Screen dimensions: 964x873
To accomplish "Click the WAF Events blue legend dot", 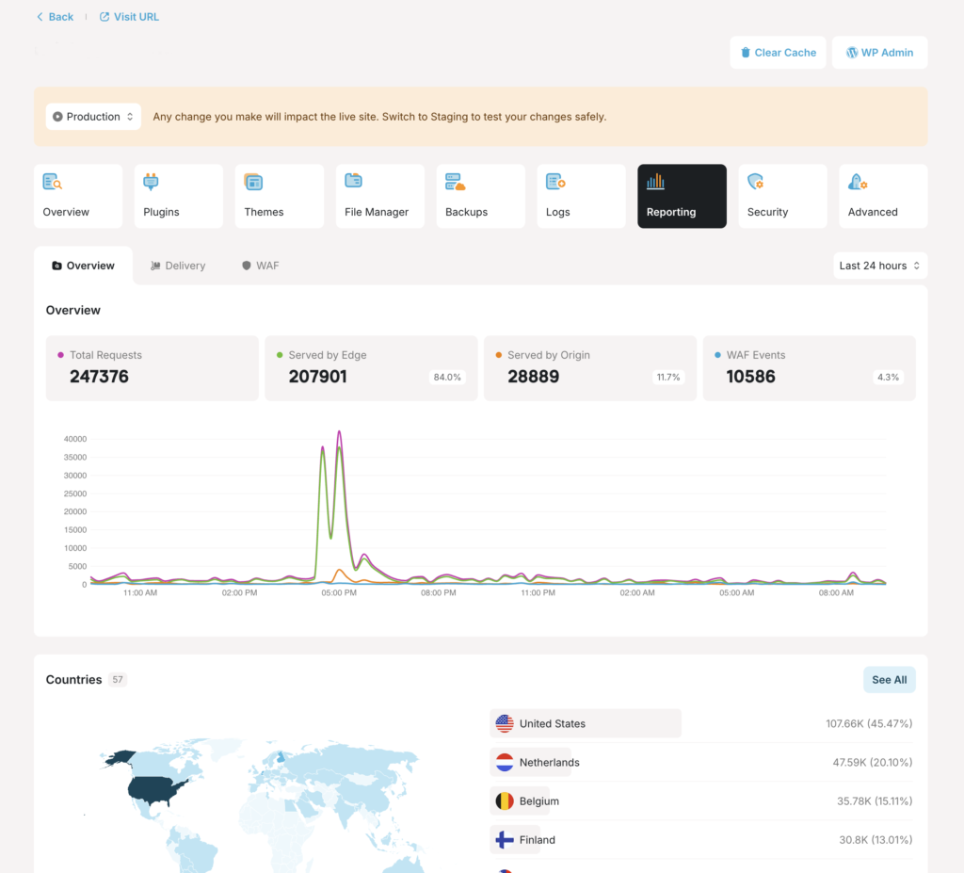I will (718, 355).
